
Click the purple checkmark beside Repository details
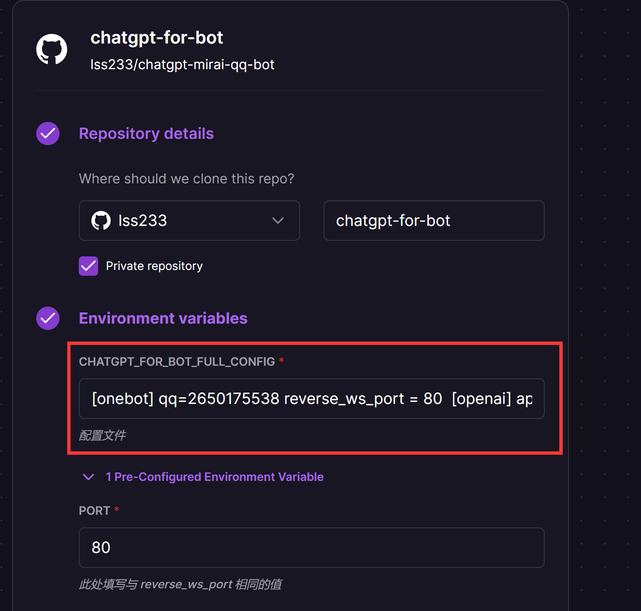tap(48, 134)
